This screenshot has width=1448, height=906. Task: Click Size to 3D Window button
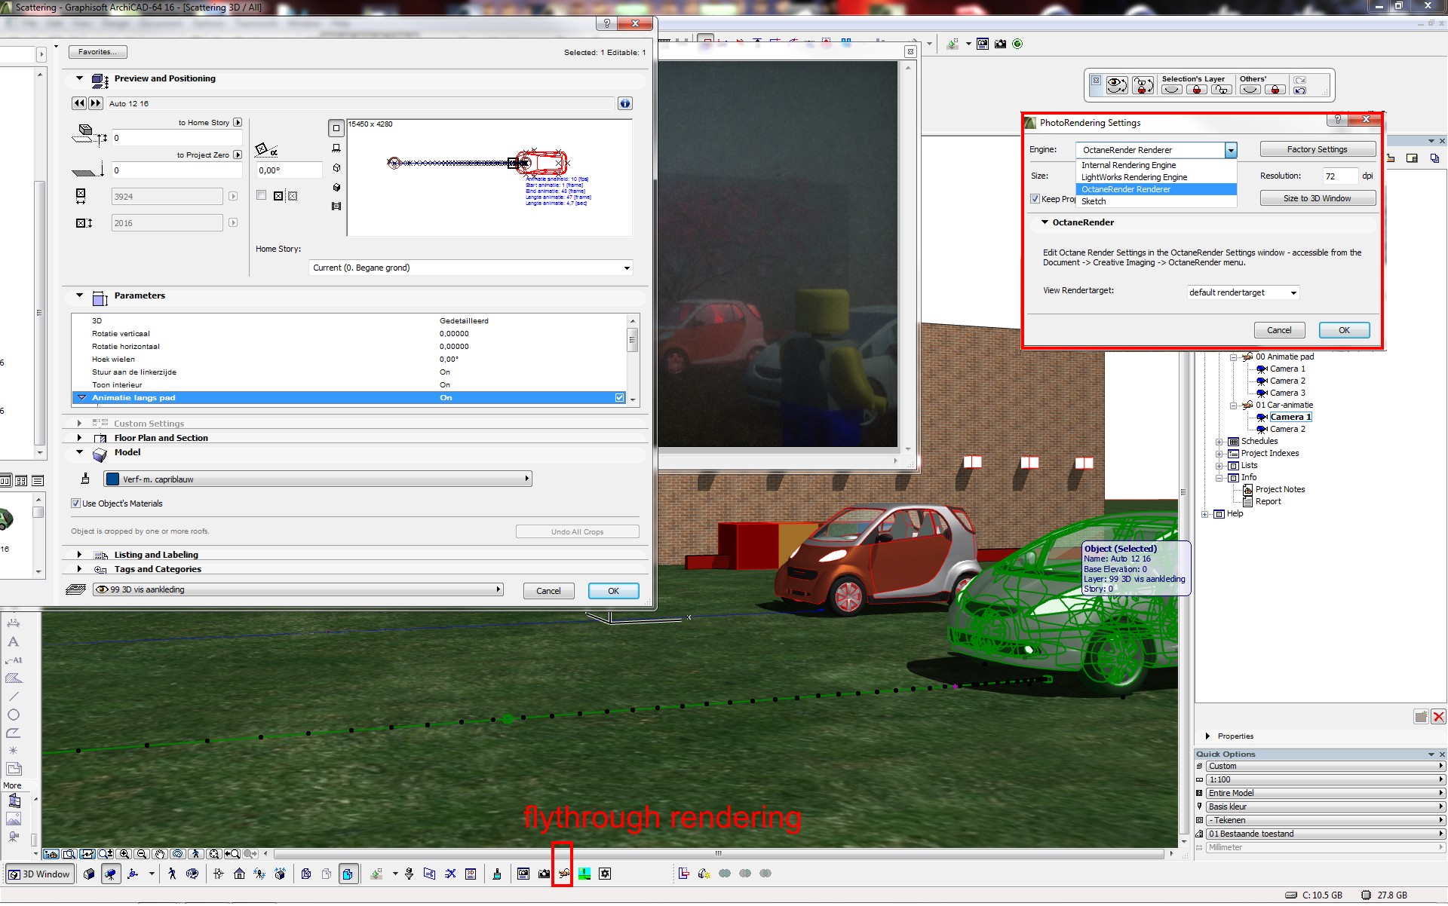[x=1317, y=198]
